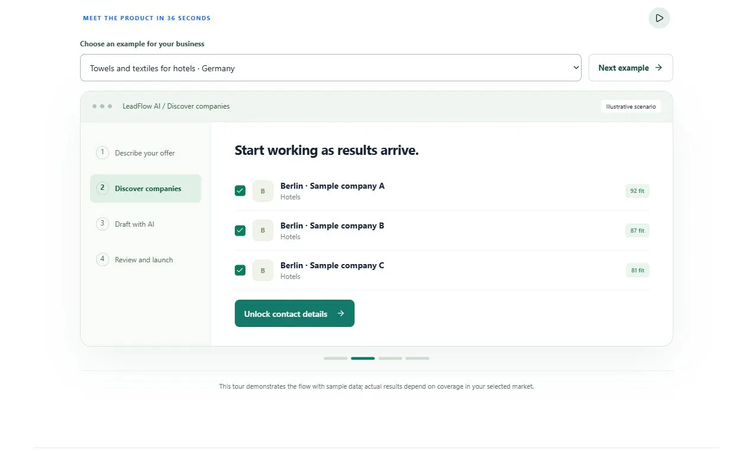The width and height of the screenshot is (753, 451).
Task: Select the Describe your offer step
Action: 146,153
